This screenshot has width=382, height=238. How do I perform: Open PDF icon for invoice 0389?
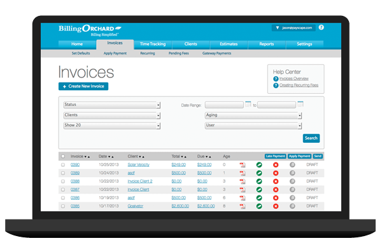242,173
